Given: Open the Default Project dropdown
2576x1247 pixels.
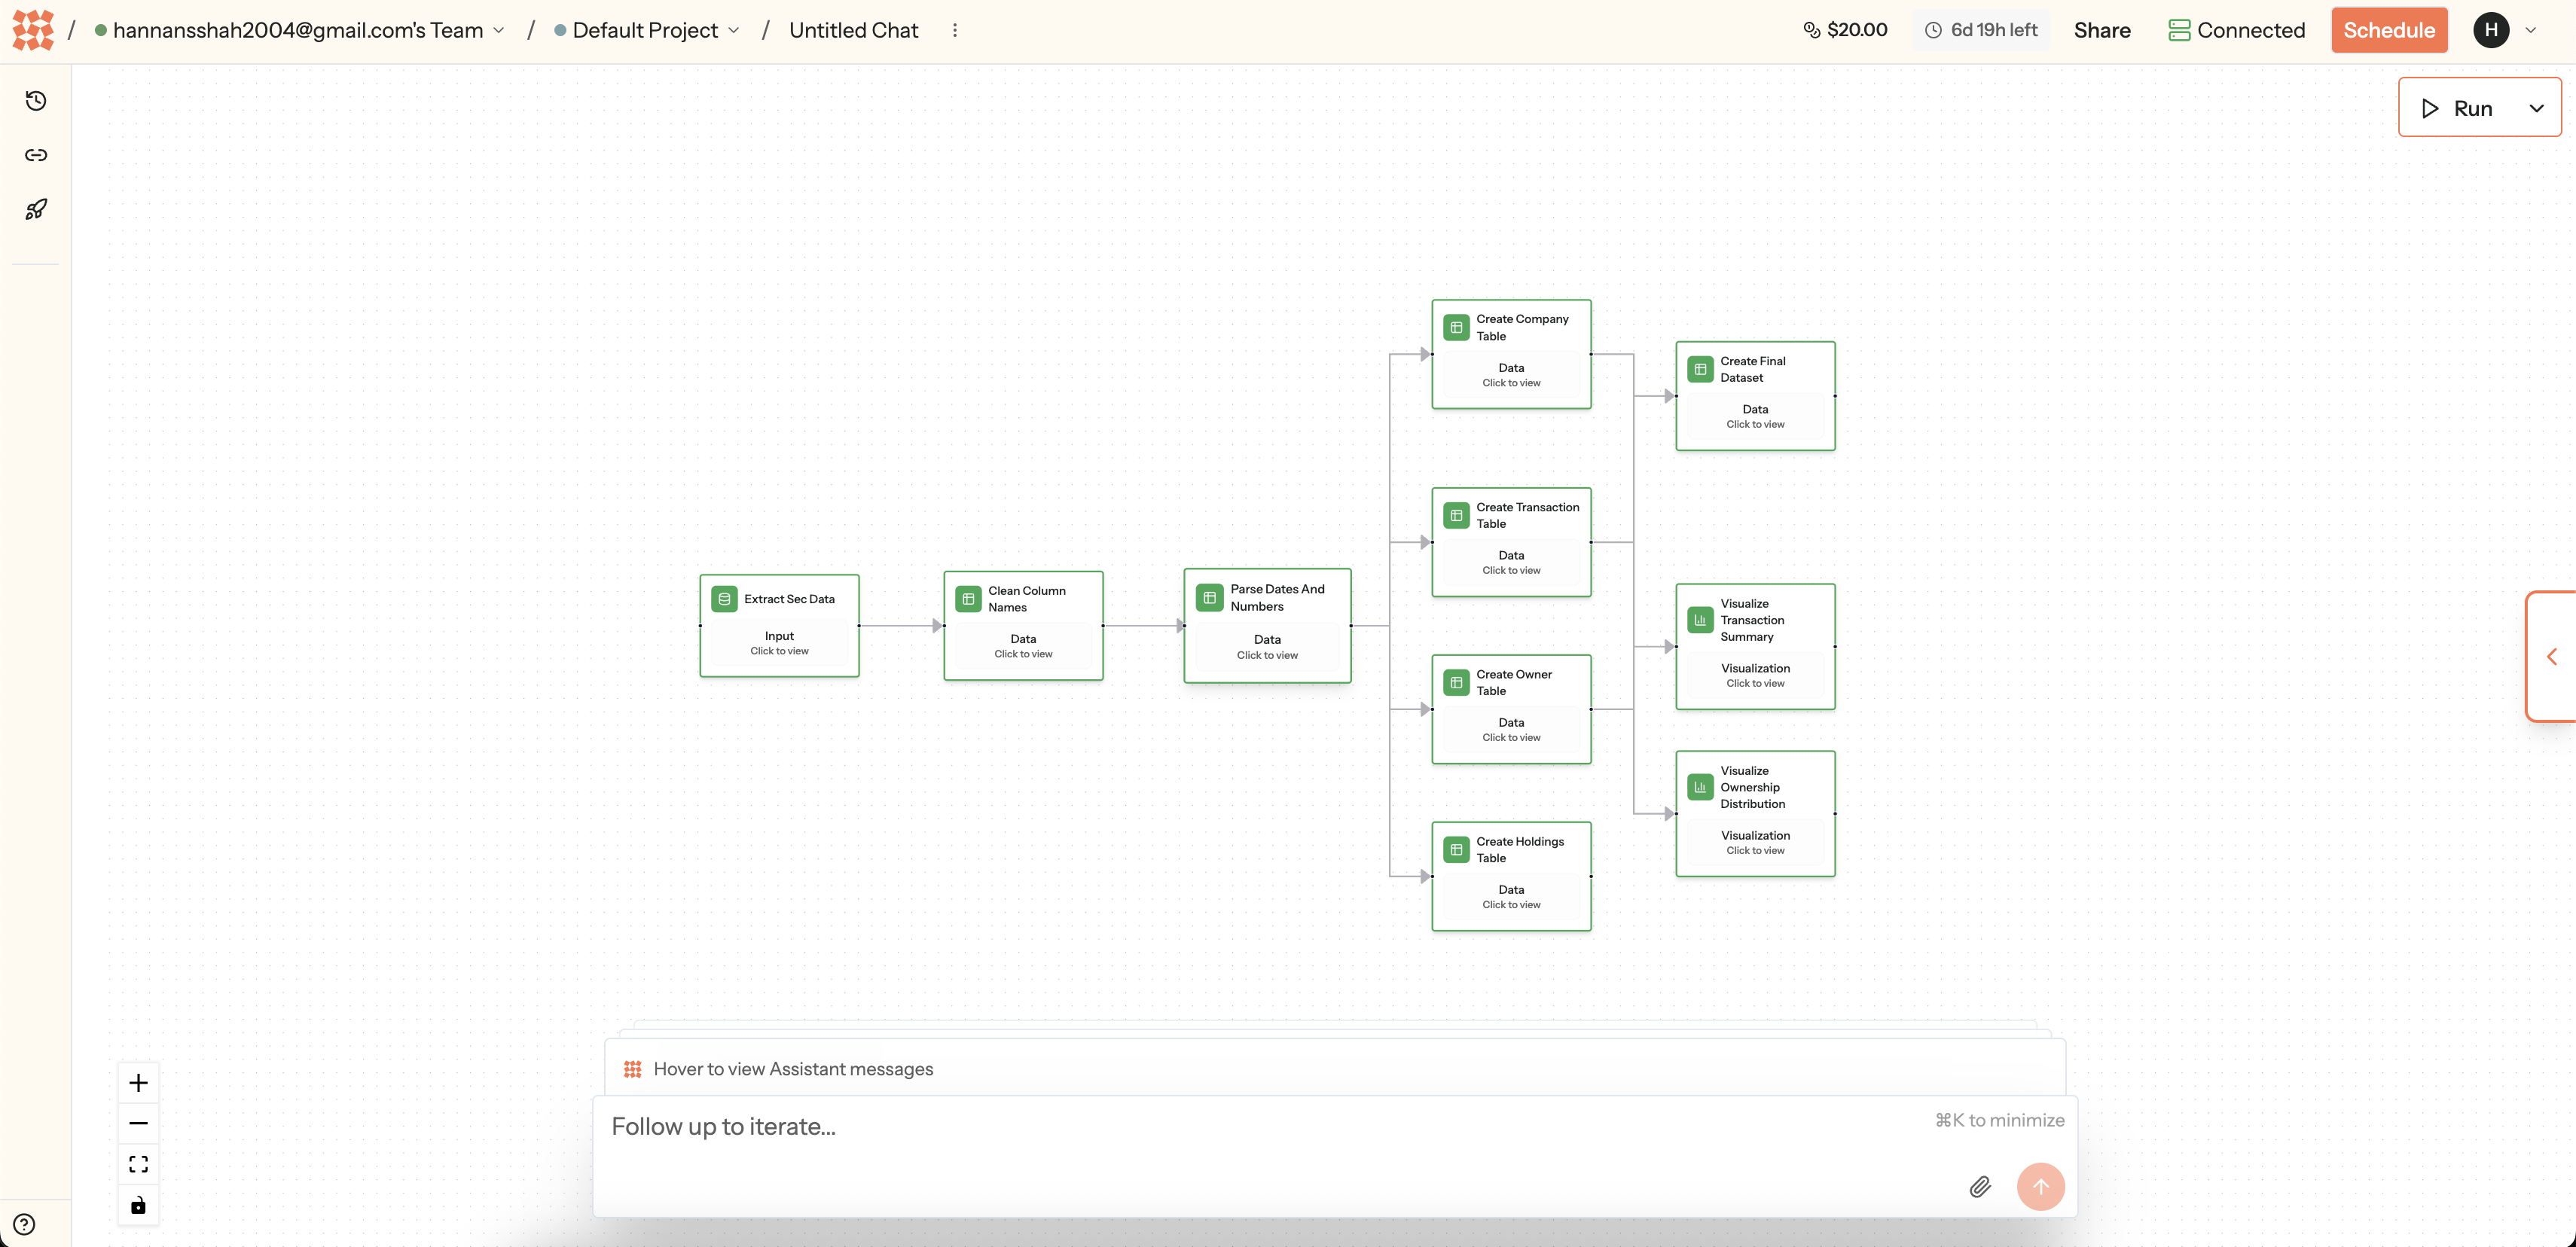Looking at the screenshot, I should pos(647,30).
